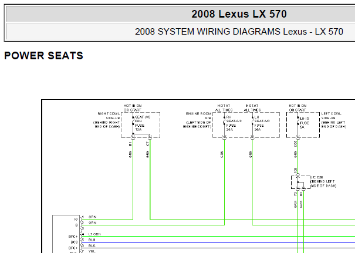Select terminal label "B1" under fan fuse

[130, 144]
